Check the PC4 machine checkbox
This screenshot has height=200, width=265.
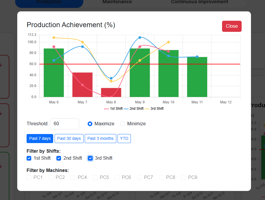pyautogui.click(x=73, y=178)
